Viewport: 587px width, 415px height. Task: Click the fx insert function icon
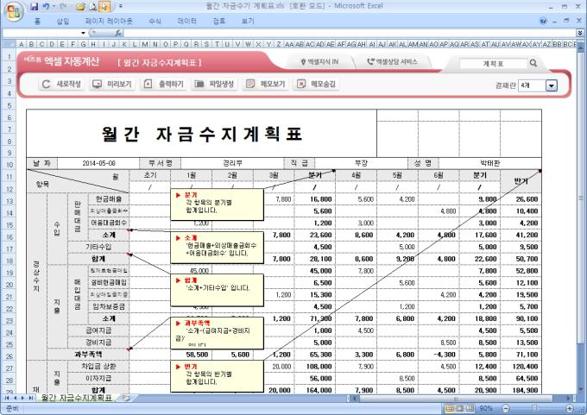coord(118,33)
